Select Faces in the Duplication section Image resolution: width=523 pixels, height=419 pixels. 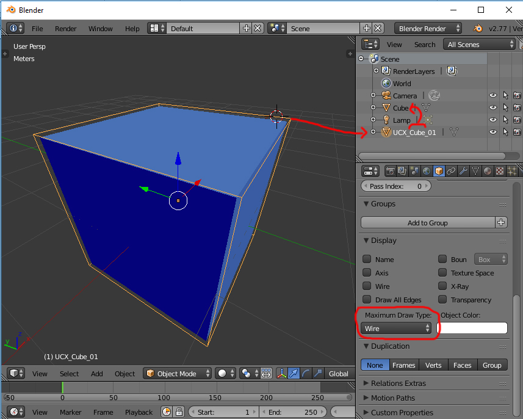tap(462, 365)
